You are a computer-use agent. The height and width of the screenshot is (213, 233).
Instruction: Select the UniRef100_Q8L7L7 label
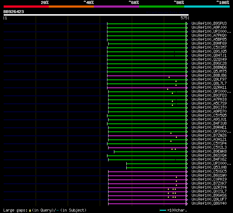[x=209, y=84]
